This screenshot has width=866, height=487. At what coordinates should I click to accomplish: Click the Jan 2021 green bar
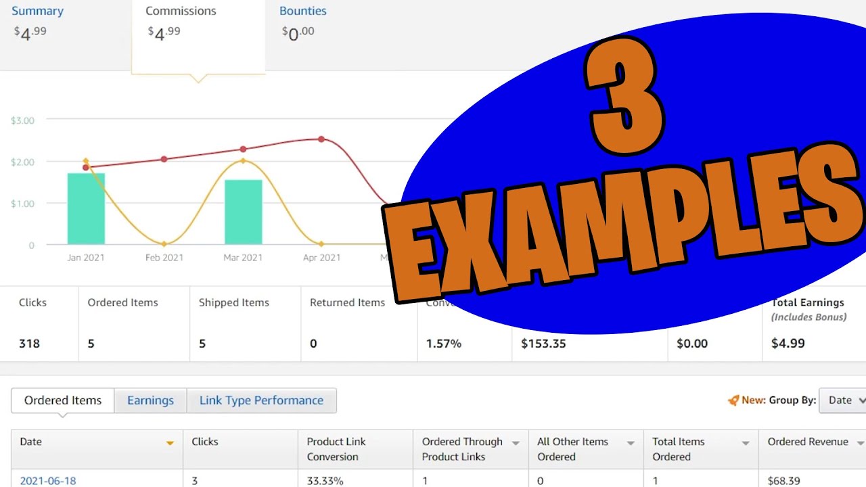click(86, 209)
